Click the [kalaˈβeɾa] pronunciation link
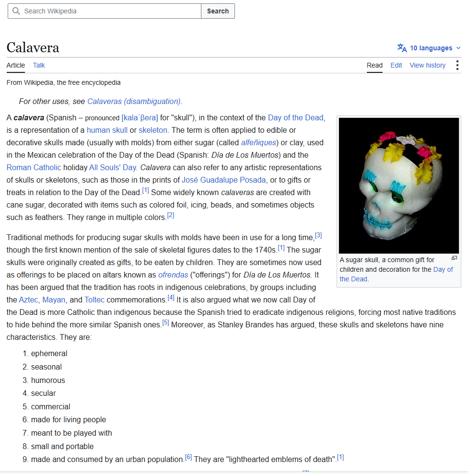This screenshot has width=468, height=474. [x=140, y=117]
